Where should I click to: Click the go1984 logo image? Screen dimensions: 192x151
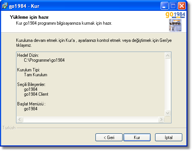point(175,15)
